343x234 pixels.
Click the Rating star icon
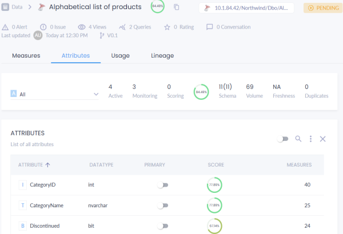[x=167, y=27]
